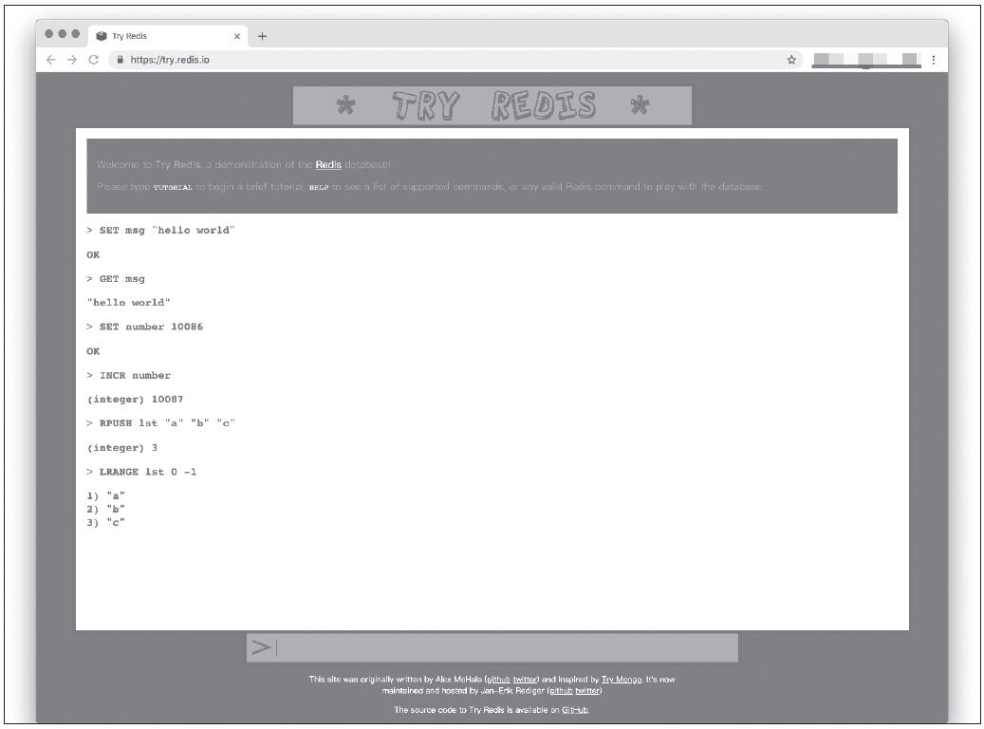The width and height of the screenshot is (984, 729).
Task: Click the list result 3) "c"
Action: click(x=106, y=522)
